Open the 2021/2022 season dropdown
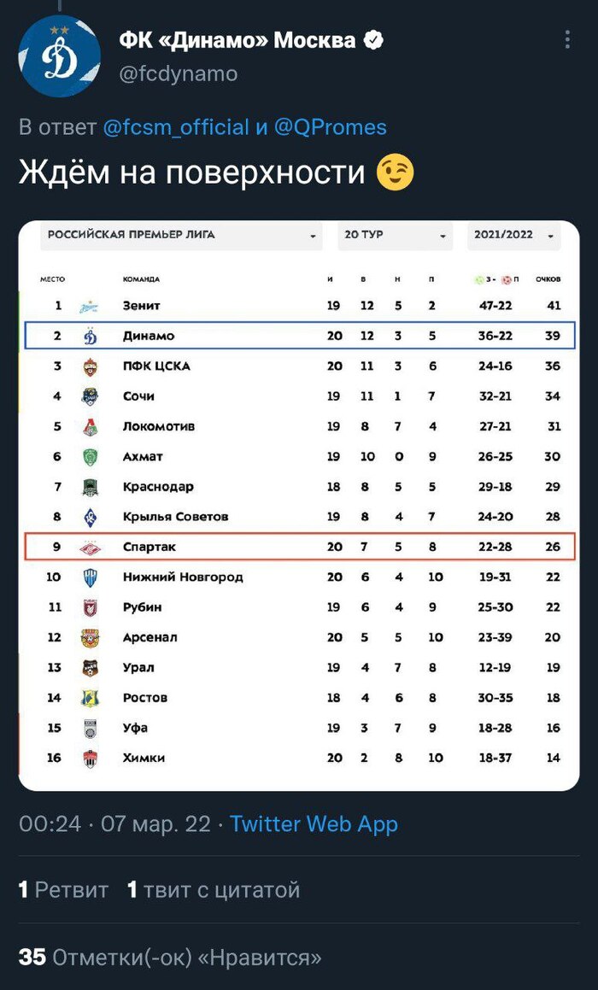 click(x=513, y=235)
